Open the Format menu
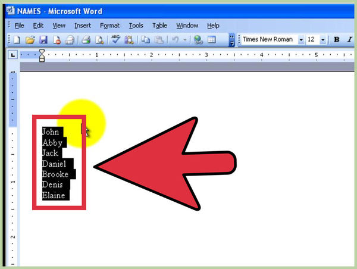This screenshot has width=357, height=269. coord(109,26)
